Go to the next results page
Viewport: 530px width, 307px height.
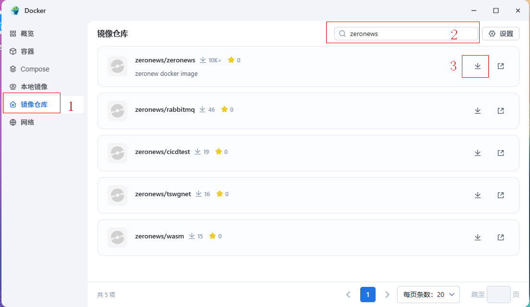[388, 295]
